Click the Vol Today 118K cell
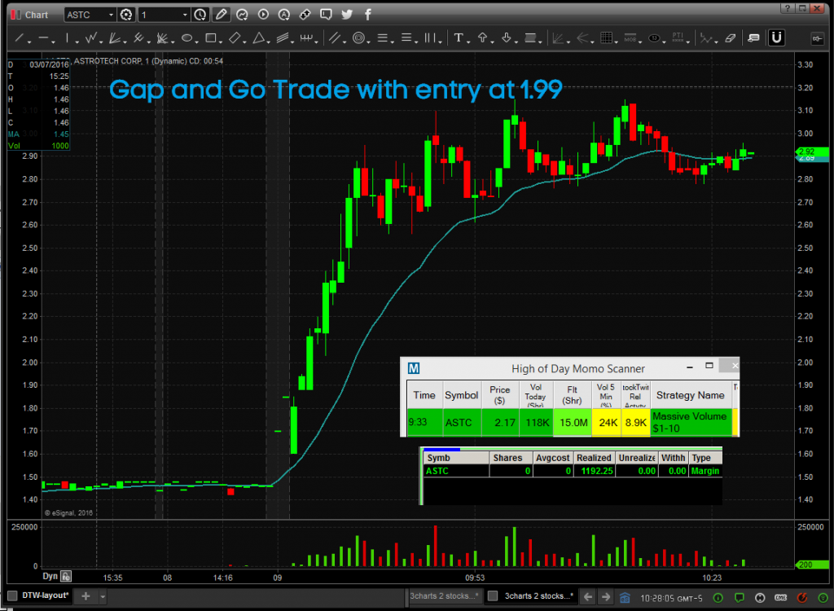The image size is (834, 611). pos(536,423)
